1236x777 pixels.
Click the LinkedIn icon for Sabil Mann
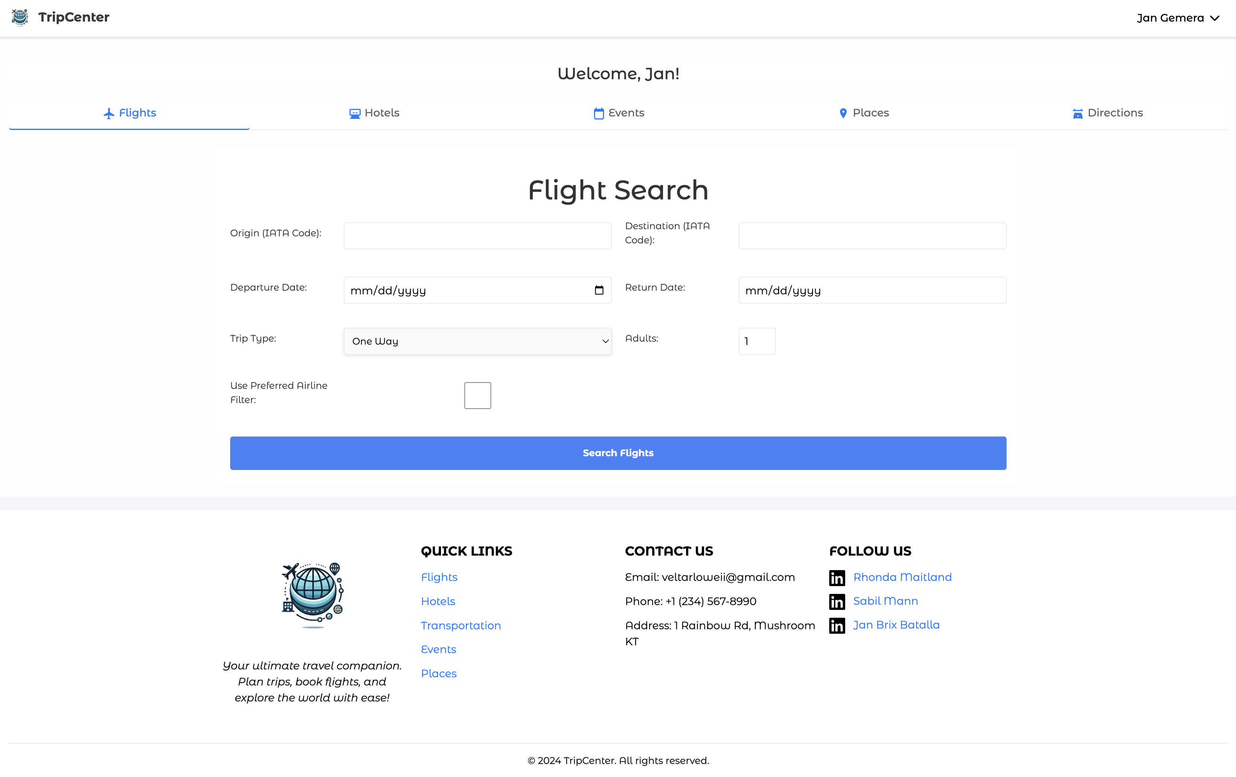(837, 601)
